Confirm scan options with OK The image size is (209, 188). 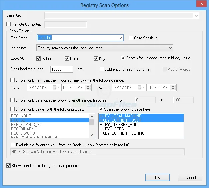pyautogui.click(x=157, y=177)
